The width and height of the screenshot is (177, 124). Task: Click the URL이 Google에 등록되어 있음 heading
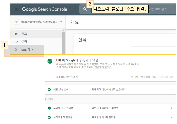click(77, 60)
